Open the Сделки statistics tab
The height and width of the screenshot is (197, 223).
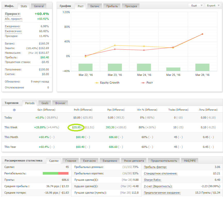pyautogui.click(x=54, y=161)
